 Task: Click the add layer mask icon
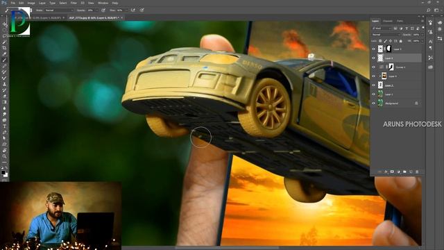point(392,172)
